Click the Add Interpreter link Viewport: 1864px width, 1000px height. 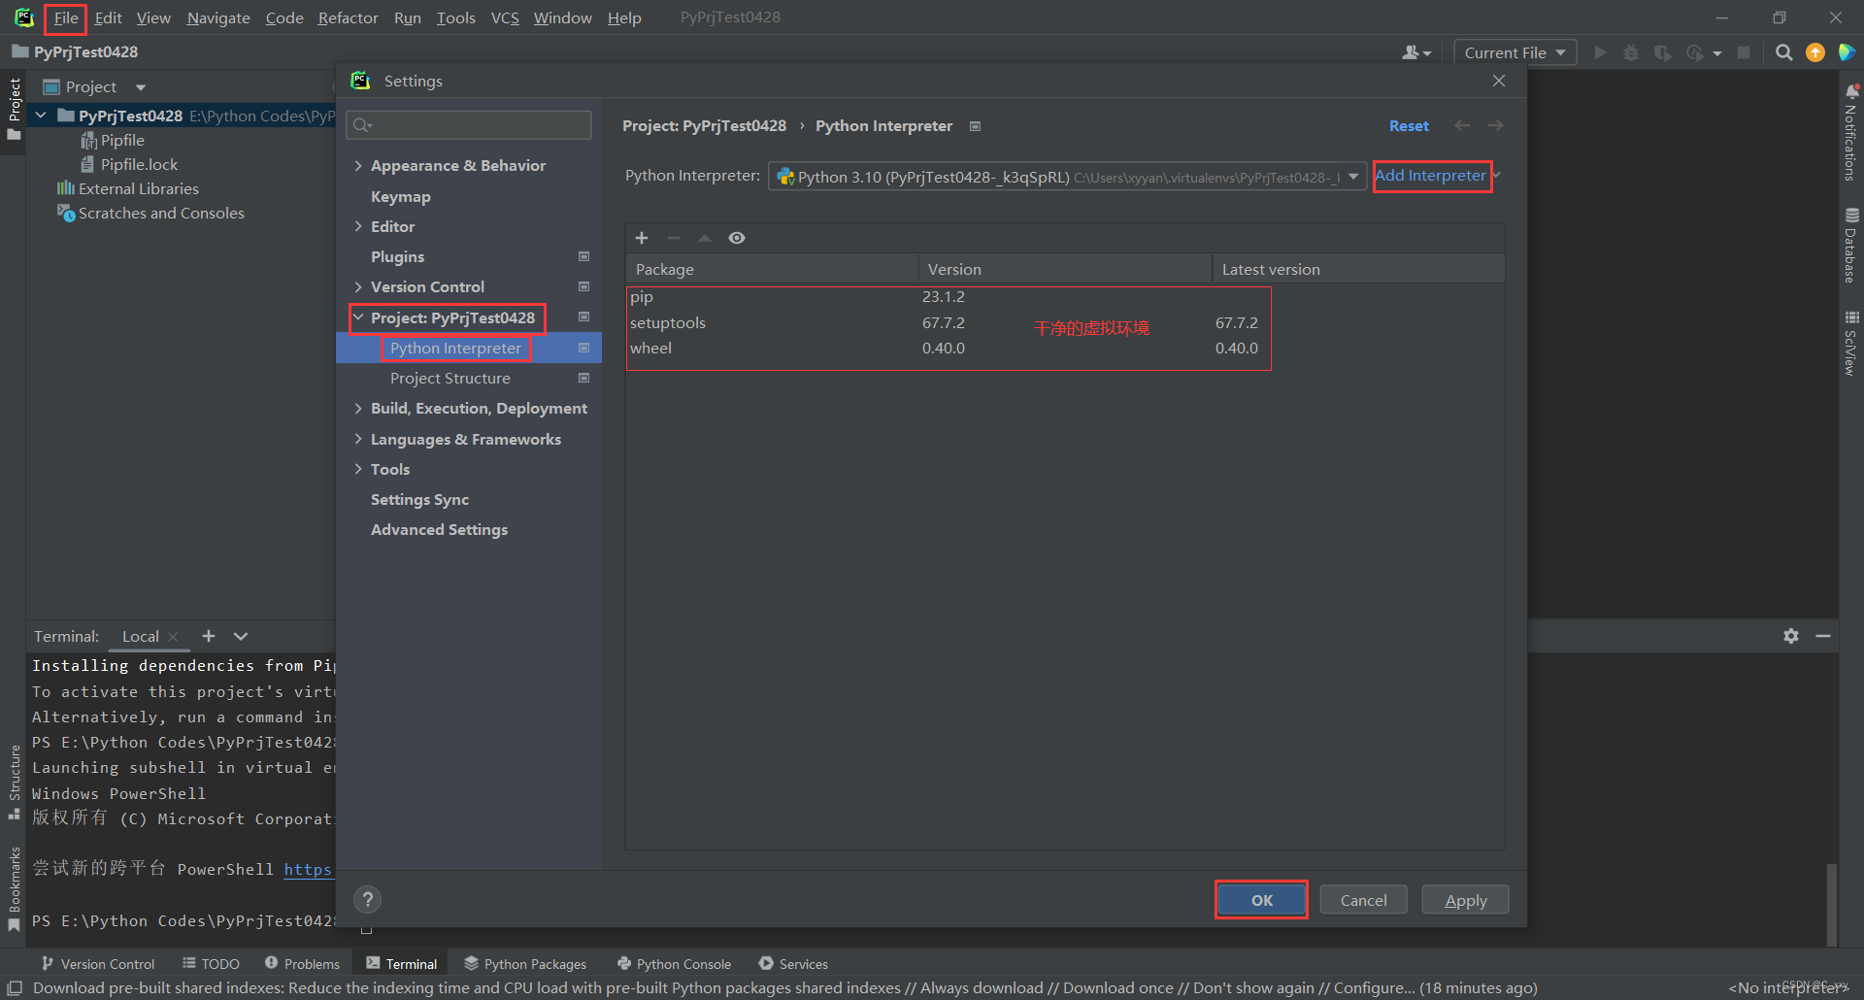click(x=1430, y=176)
